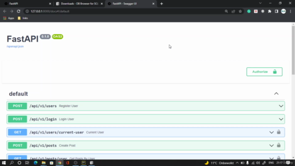The width and height of the screenshot is (295, 166).
Task: Click the default section heading
Action: (x=18, y=94)
